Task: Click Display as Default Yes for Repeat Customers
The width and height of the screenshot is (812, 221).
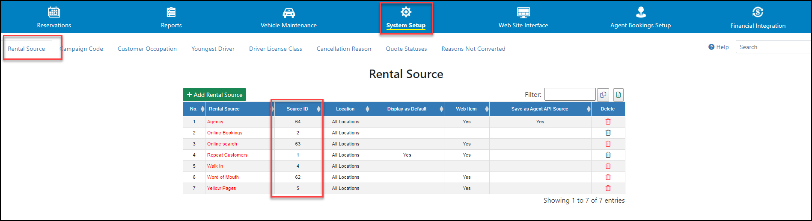Action: pyautogui.click(x=407, y=155)
